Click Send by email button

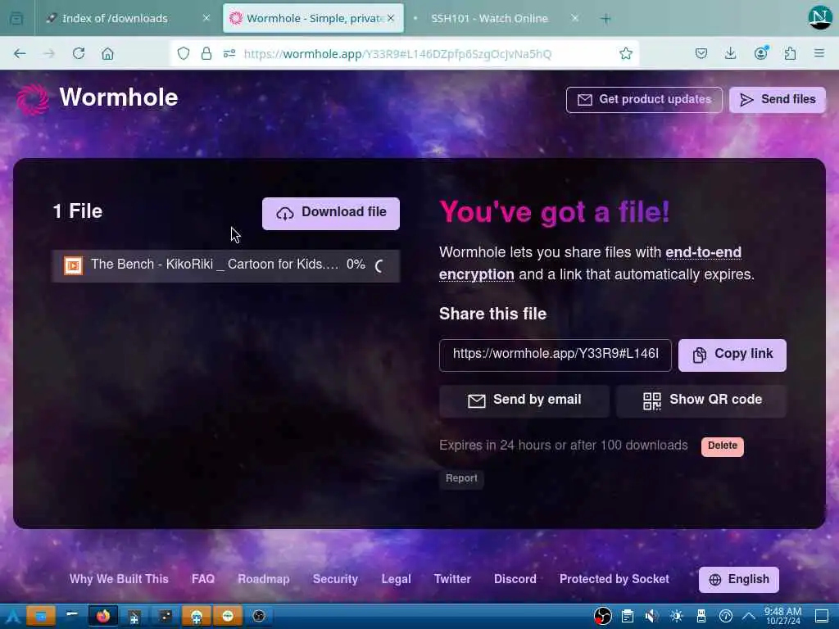click(524, 400)
